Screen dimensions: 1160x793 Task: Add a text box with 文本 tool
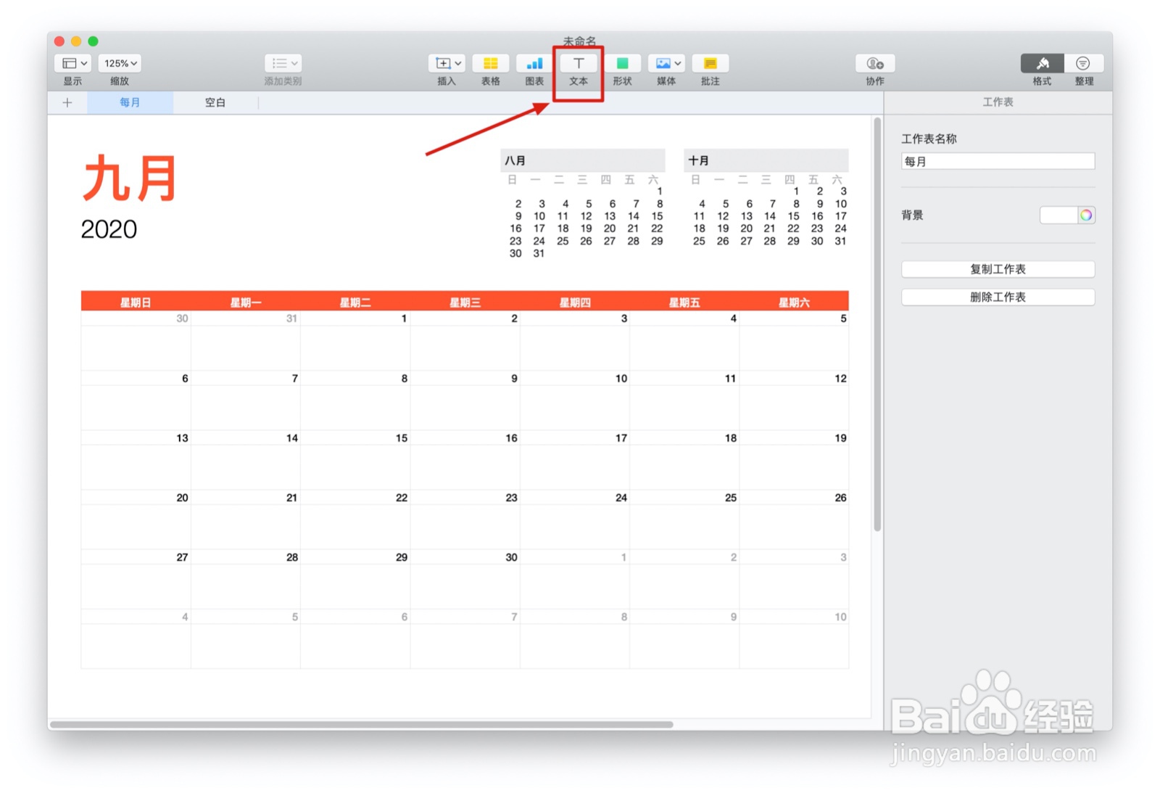pyautogui.click(x=579, y=64)
